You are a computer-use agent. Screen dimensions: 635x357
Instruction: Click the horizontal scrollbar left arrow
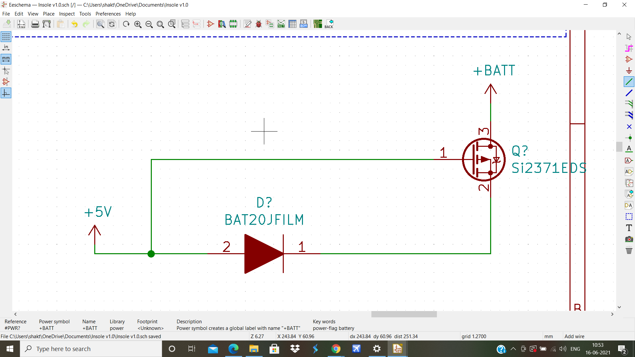tap(16, 314)
